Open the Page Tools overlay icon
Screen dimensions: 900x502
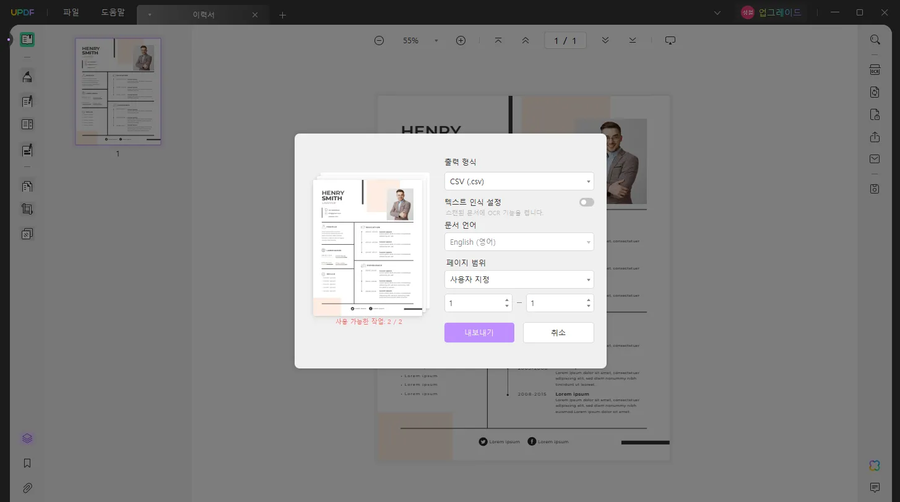(x=27, y=234)
